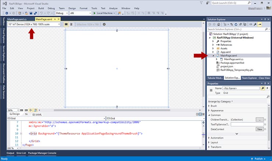Viewport: 272px width, 161px height.
Task: Select Package.appxmanifest in Solution Explorer
Action: coord(232,63)
